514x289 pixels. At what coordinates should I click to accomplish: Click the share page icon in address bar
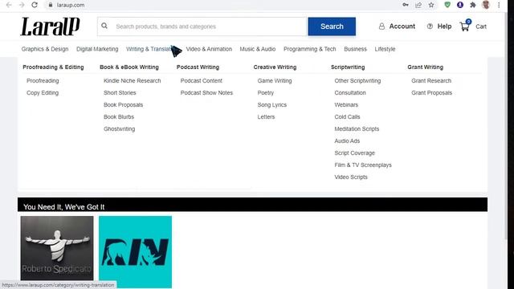(418, 5)
